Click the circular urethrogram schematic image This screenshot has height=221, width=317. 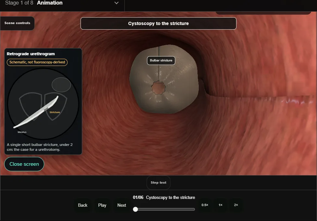(x=43, y=104)
